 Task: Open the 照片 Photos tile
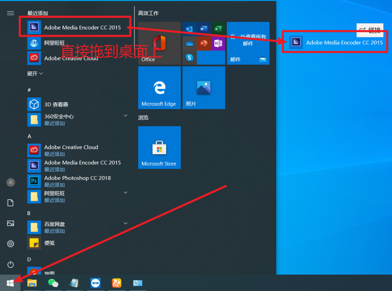point(204,88)
